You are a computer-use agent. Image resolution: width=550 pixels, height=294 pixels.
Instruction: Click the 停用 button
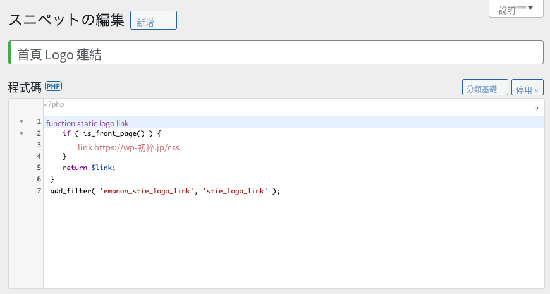(x=527, y=87)
